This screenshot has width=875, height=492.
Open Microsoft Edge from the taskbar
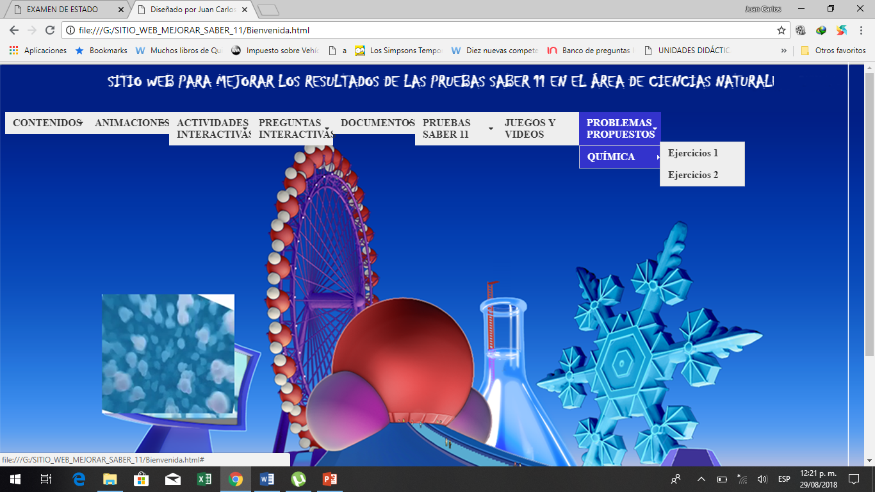79,479
